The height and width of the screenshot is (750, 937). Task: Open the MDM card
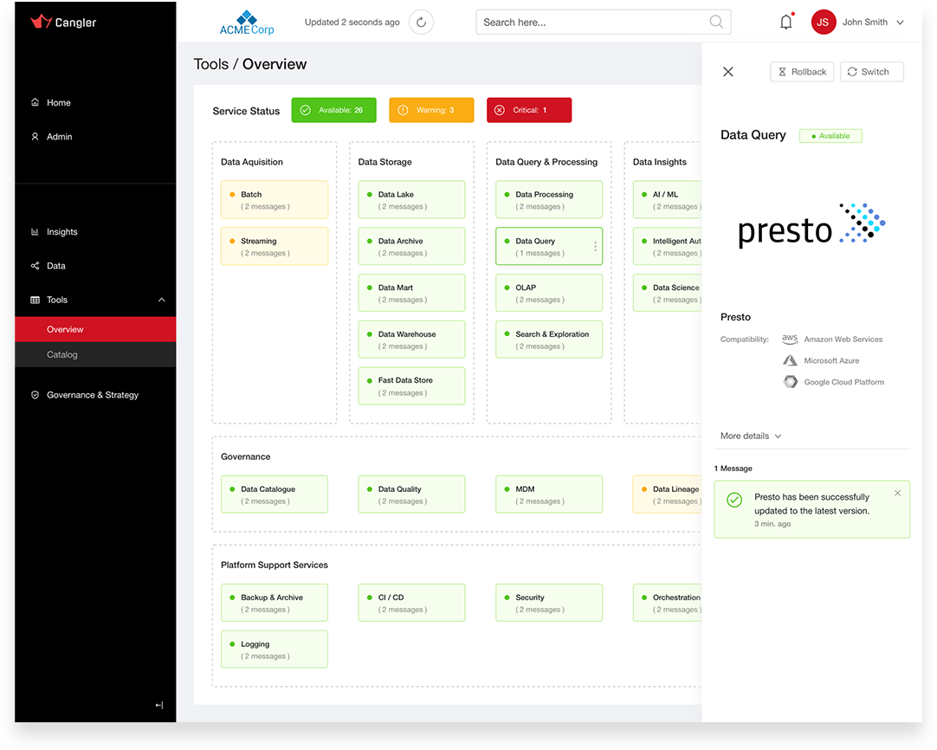pos(549,495)
